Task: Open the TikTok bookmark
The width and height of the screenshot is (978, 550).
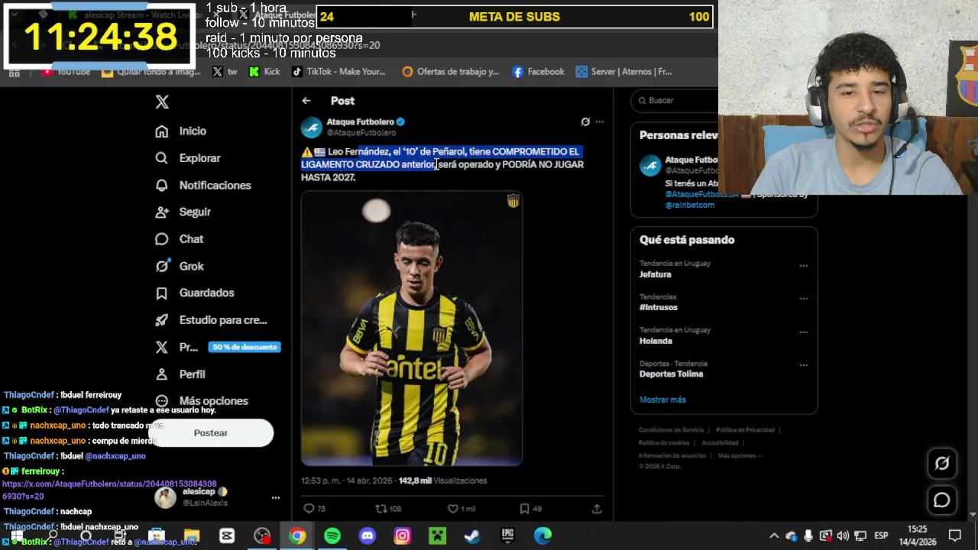Action: click(338, 72)
